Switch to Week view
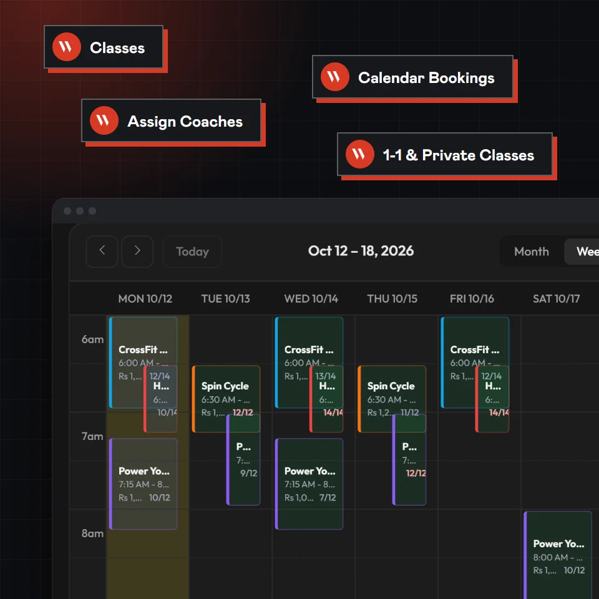Screen dimensions: 599x599 point(582,251)
